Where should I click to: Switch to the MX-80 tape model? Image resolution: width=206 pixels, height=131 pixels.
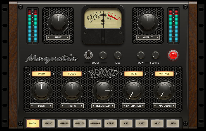(x=48, y=124)
